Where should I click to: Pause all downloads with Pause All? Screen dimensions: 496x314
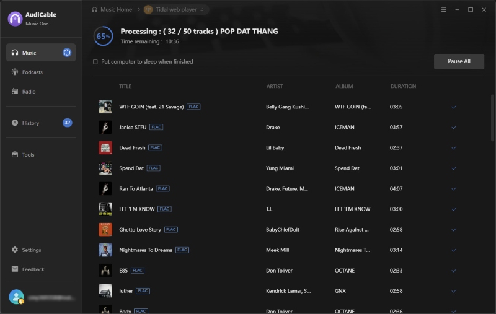[x=459, y=61]
